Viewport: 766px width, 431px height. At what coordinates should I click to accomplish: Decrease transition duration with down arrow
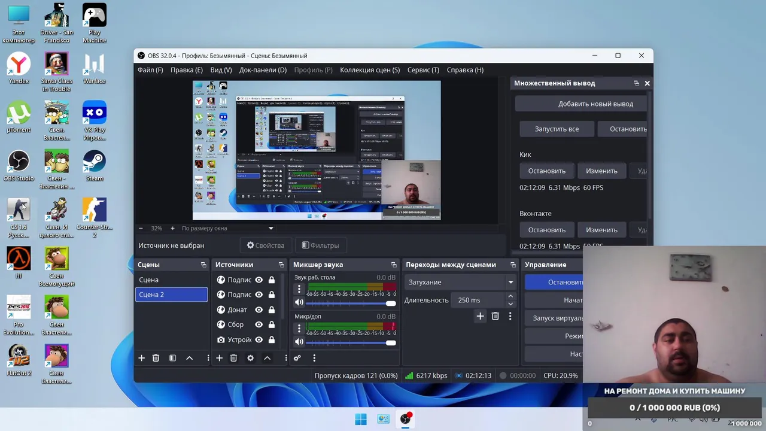point(510,304)
